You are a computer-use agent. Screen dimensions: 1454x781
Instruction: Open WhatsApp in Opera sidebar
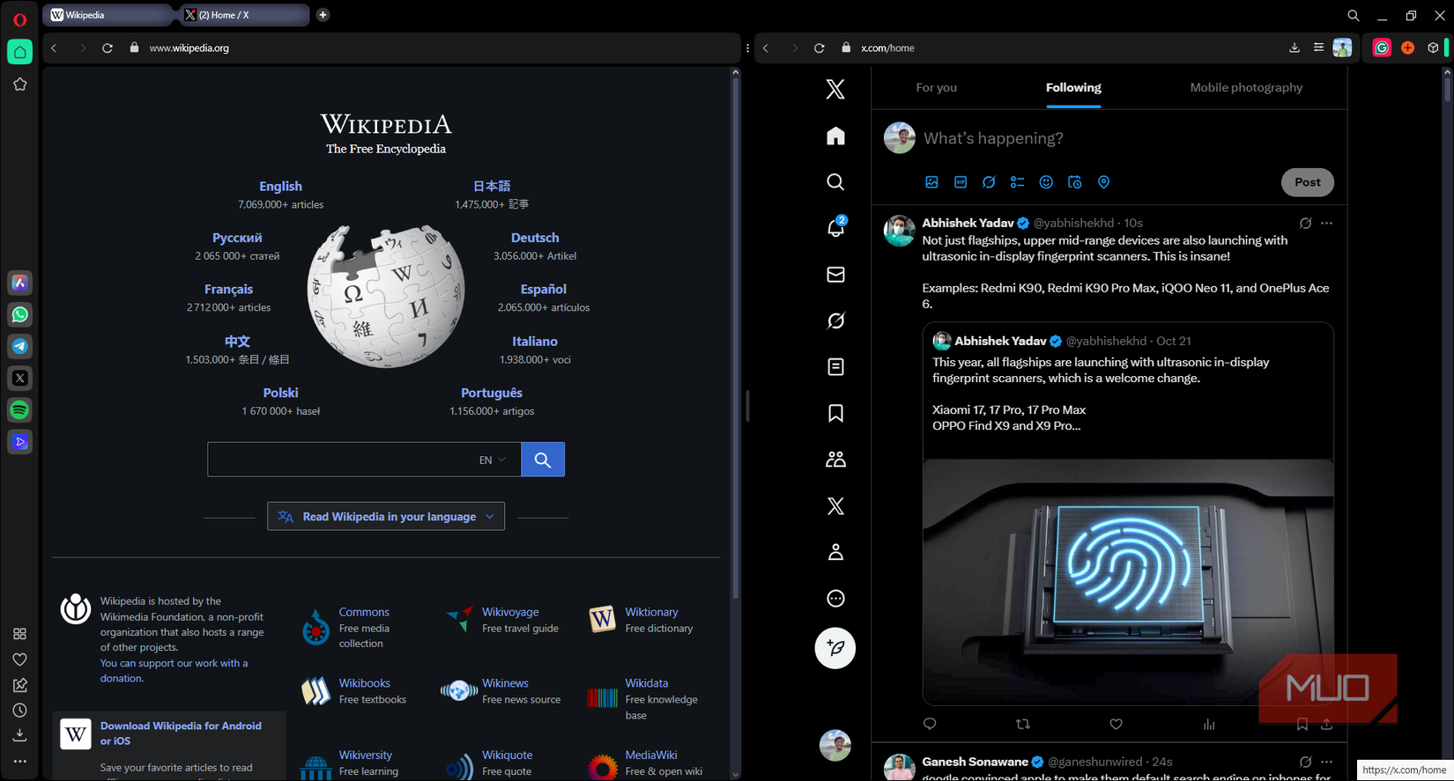(19, 314)
